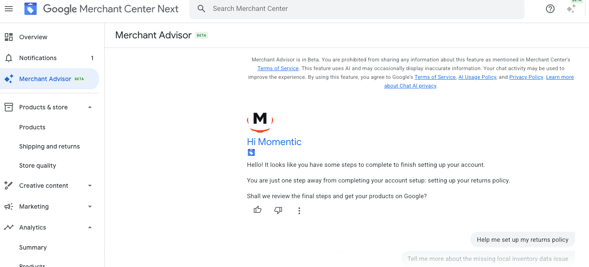This screenshot has width=589, height=267.
Task: Open Notifications in the sidebar
Action: (50, 58)
